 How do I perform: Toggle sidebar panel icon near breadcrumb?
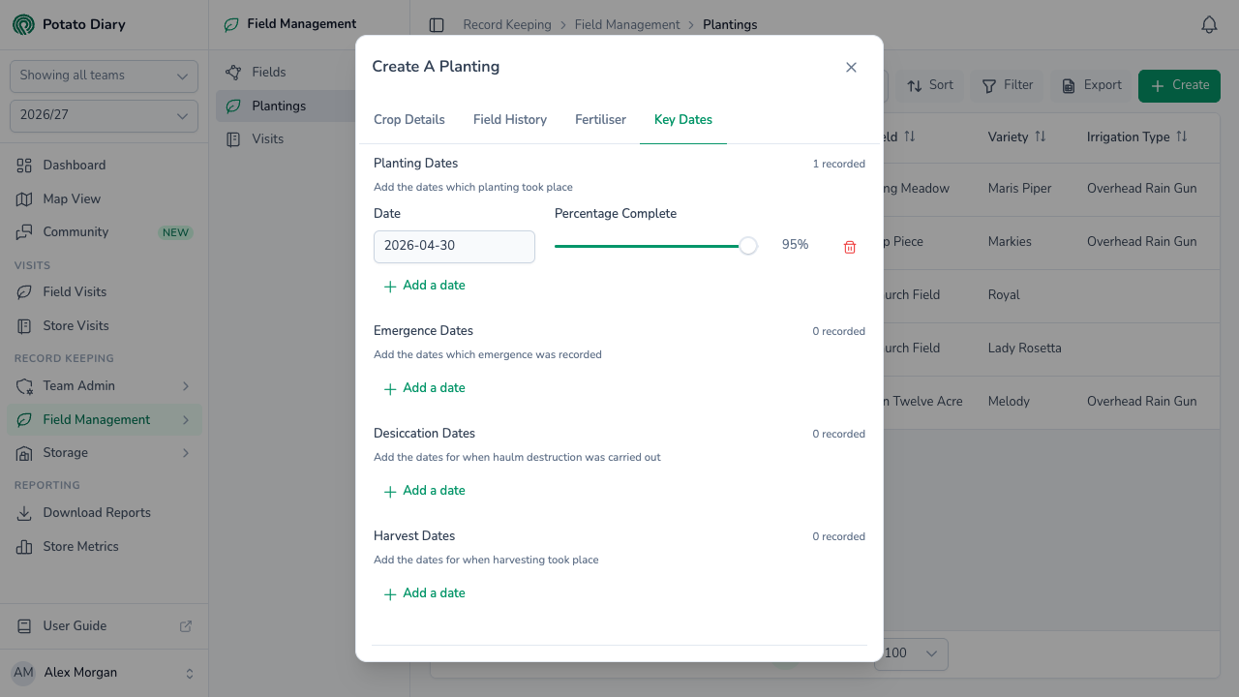(x=437, y=25)
